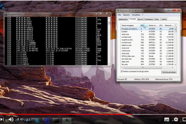Click the YouTube next video button
The width and height of the screenshot is (186, 124).
pos(2,119)
